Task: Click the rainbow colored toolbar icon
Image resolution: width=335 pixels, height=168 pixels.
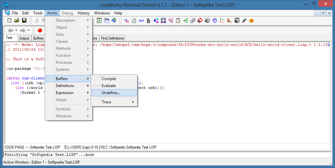Action: (244, 20)
